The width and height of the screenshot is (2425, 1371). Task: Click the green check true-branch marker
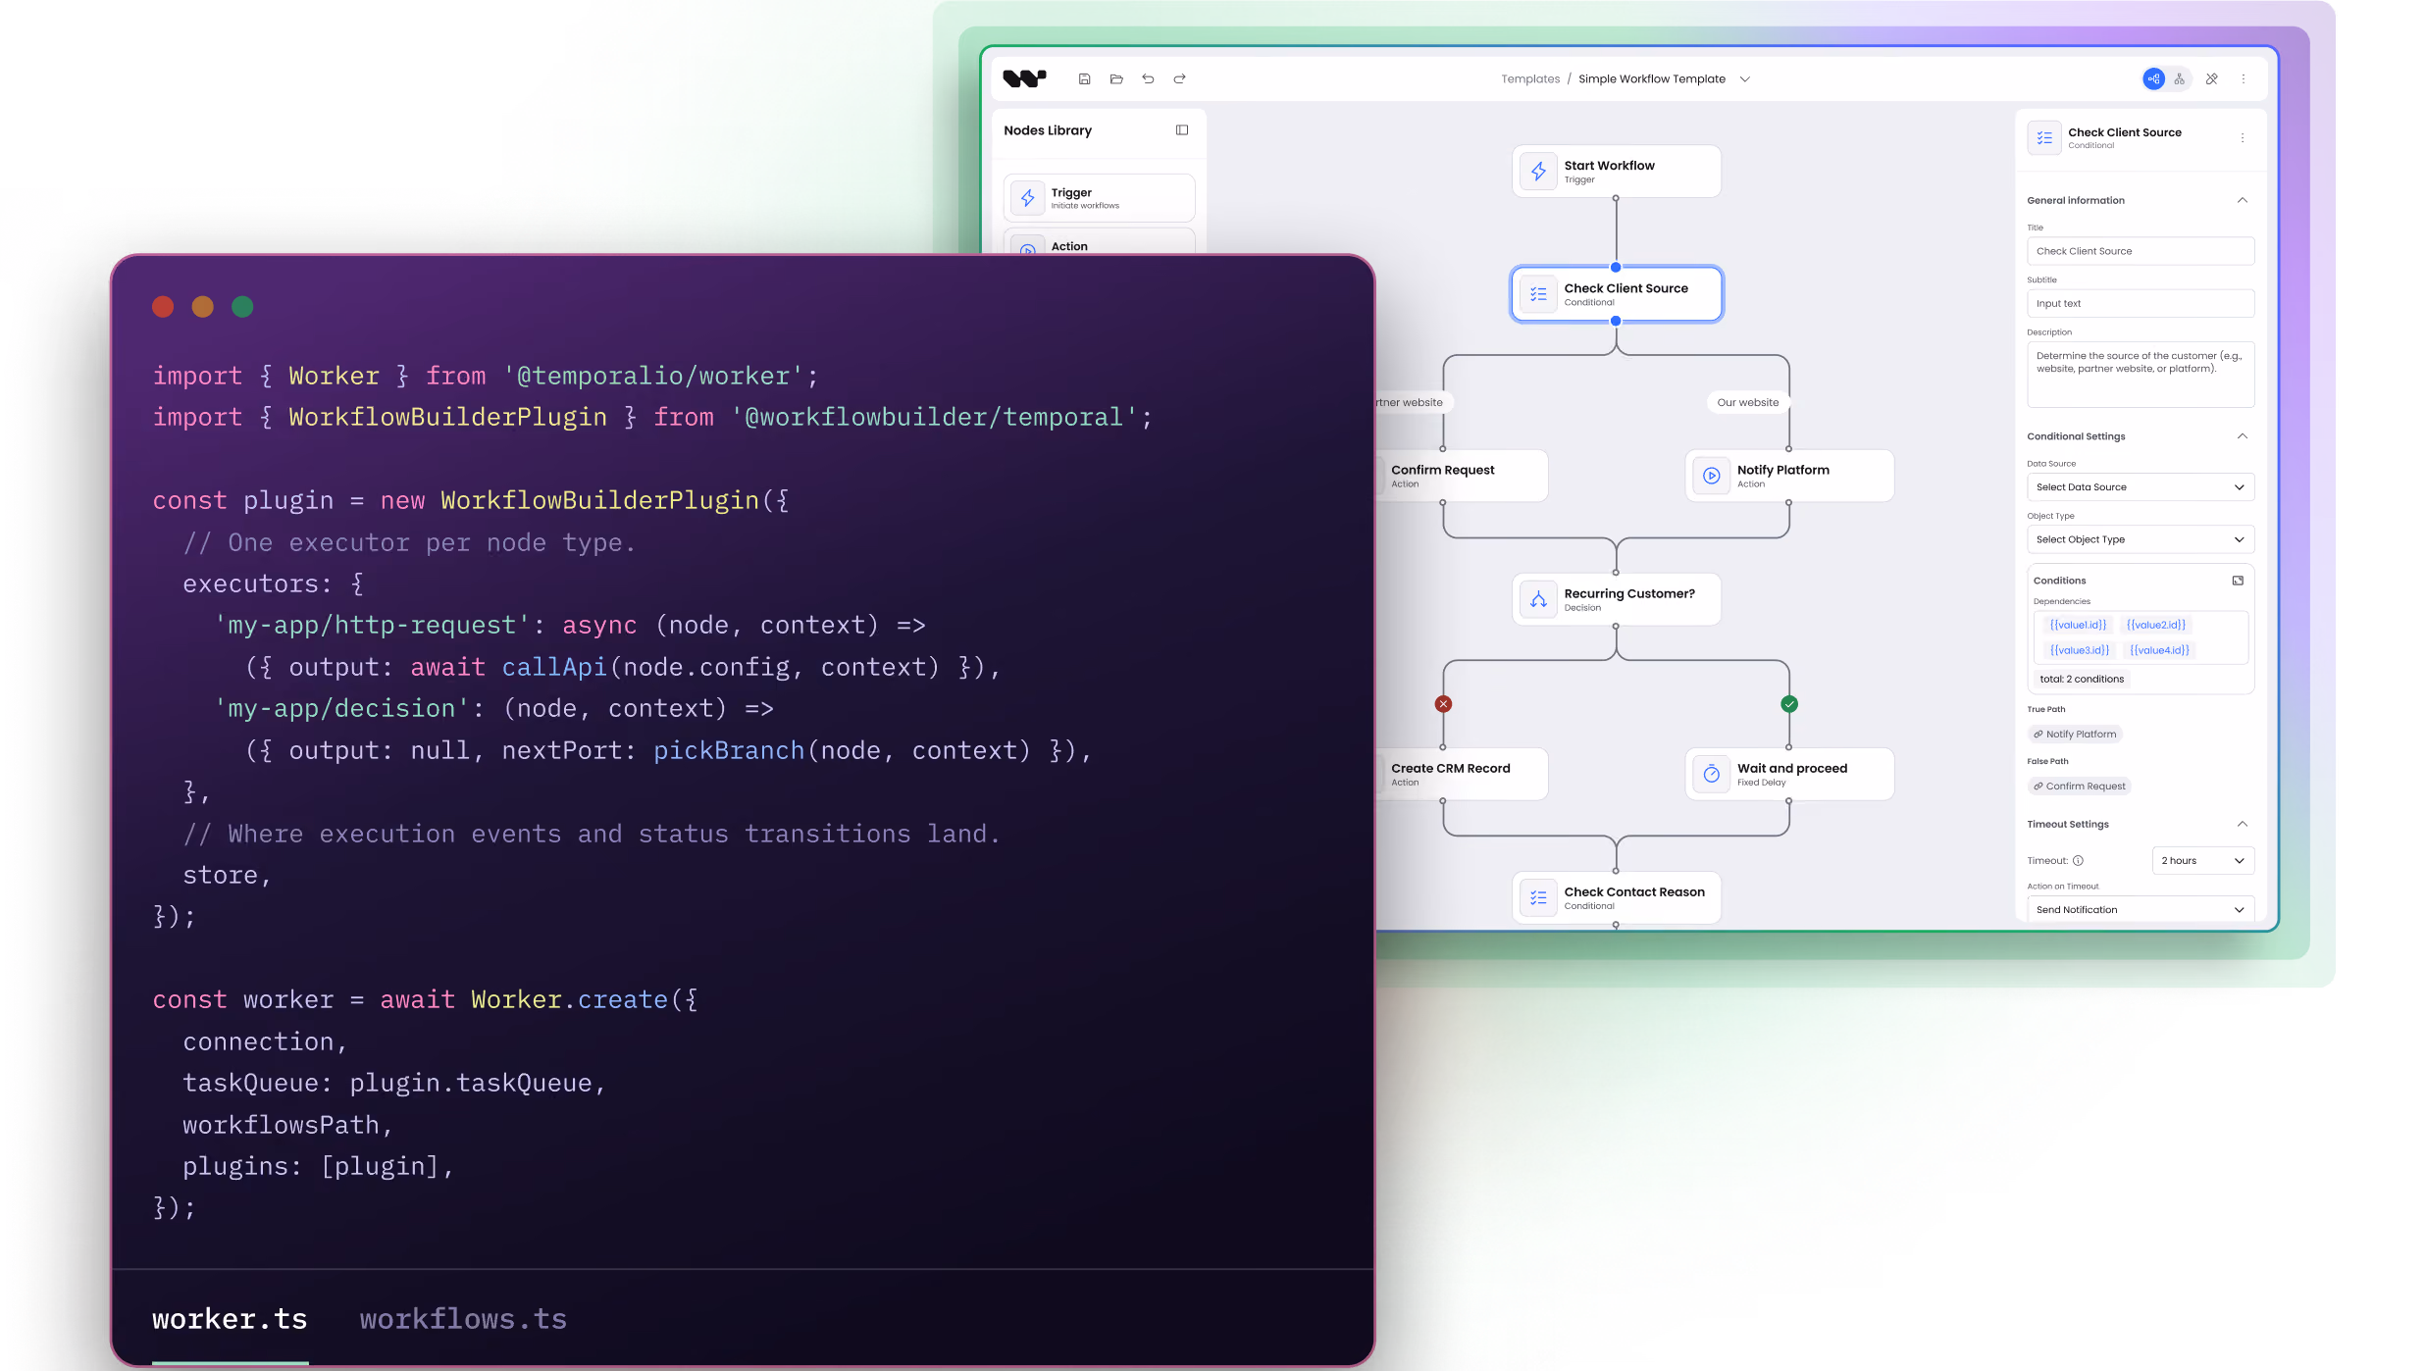pos(1789,704)
